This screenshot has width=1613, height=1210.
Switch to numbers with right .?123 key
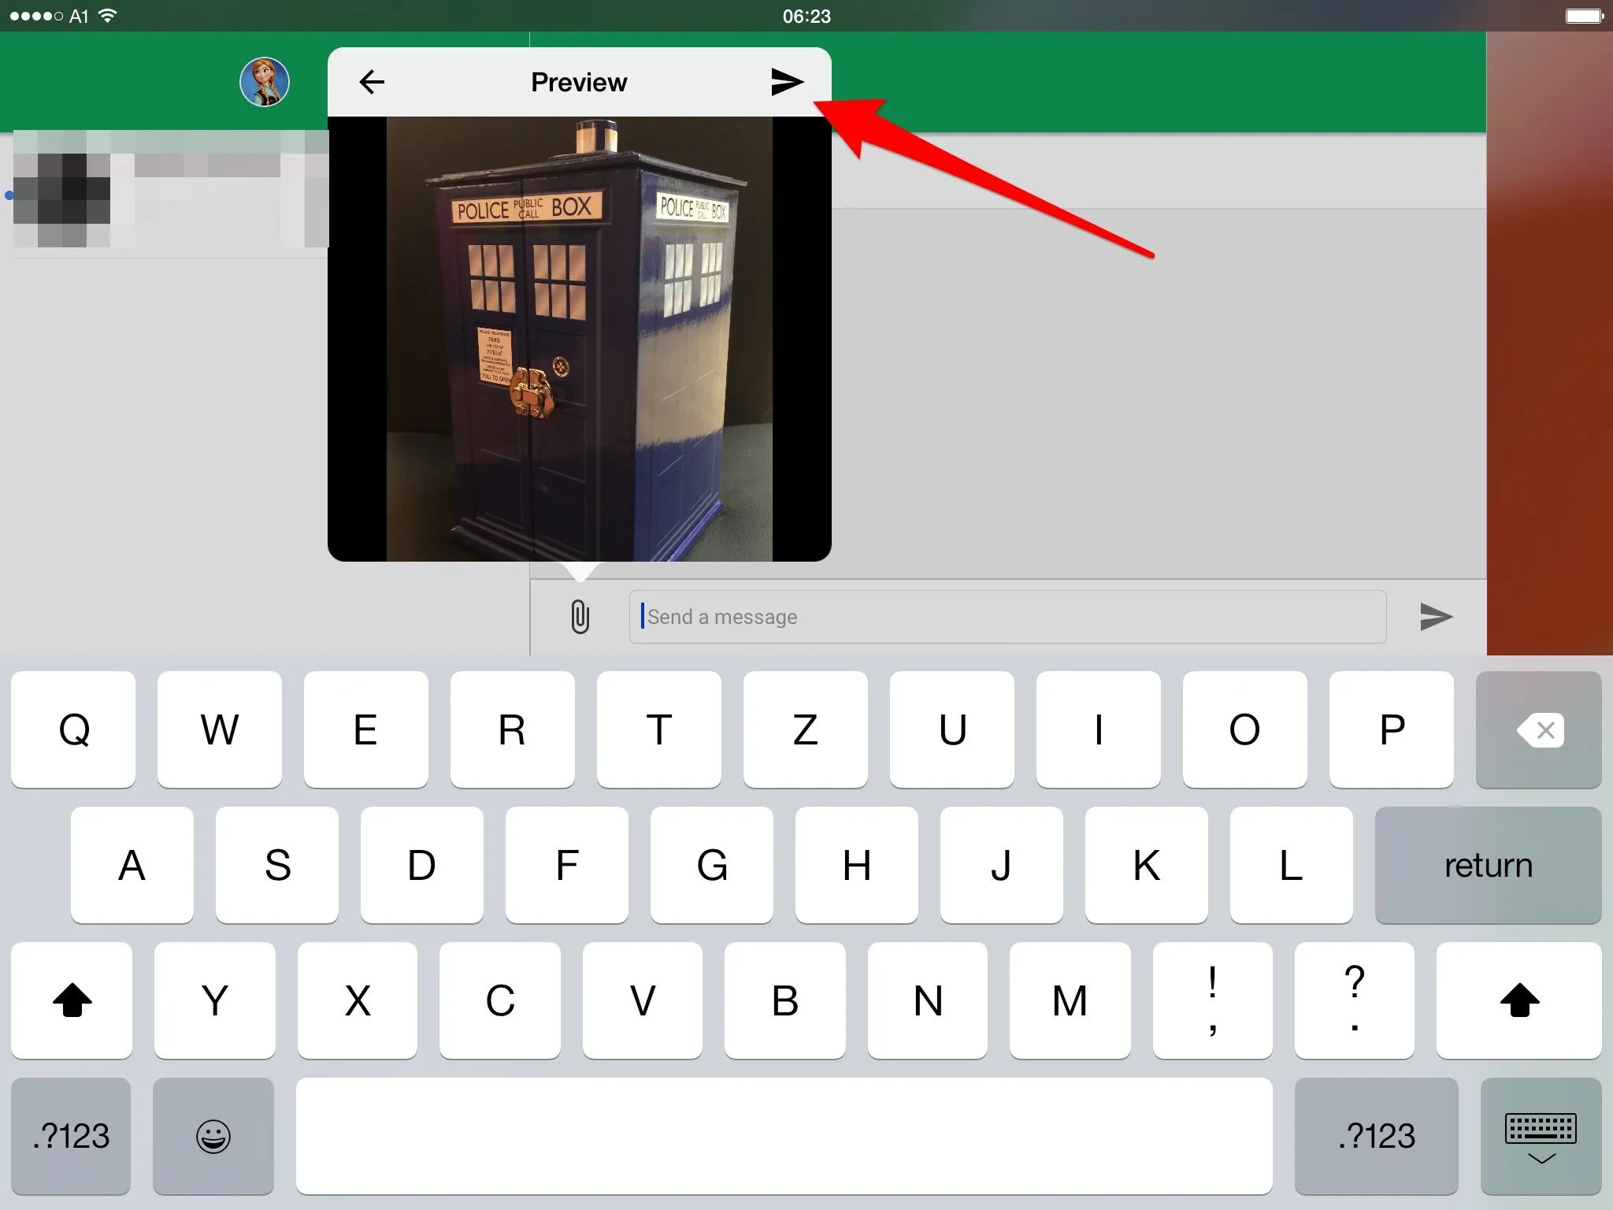pyautogui.click(x=1376, y=1136)
